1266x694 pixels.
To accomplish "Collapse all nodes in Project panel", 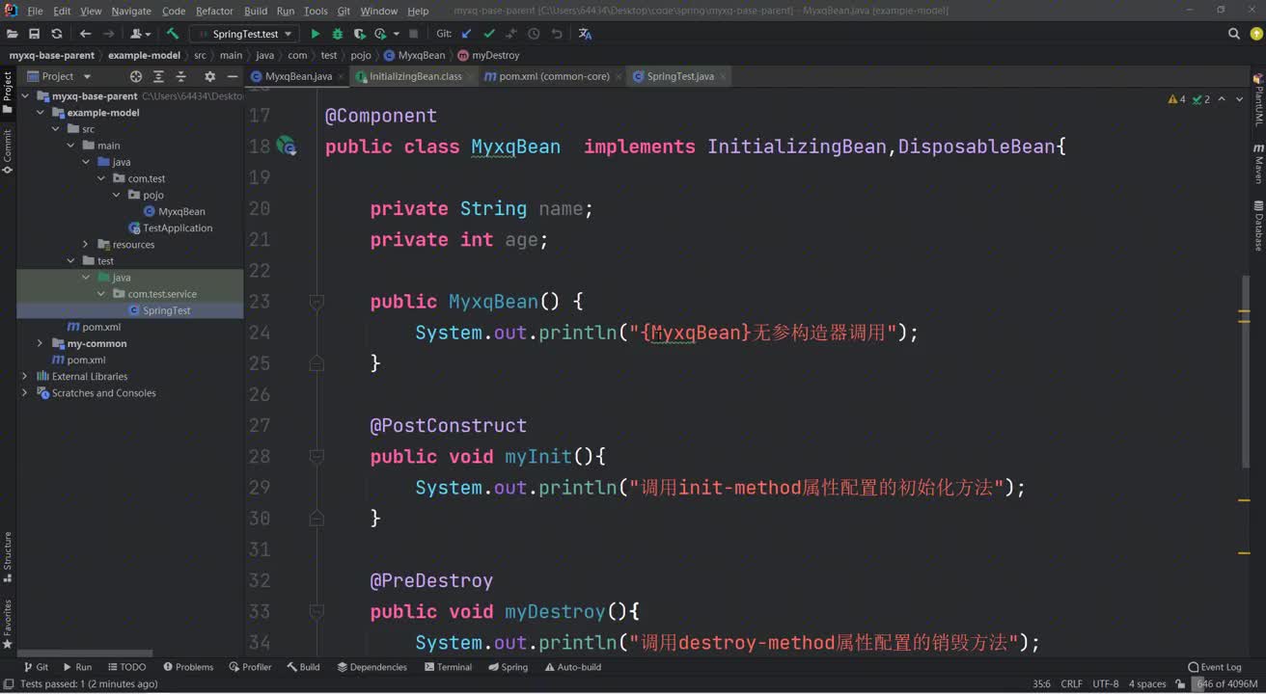I will 180,76.
